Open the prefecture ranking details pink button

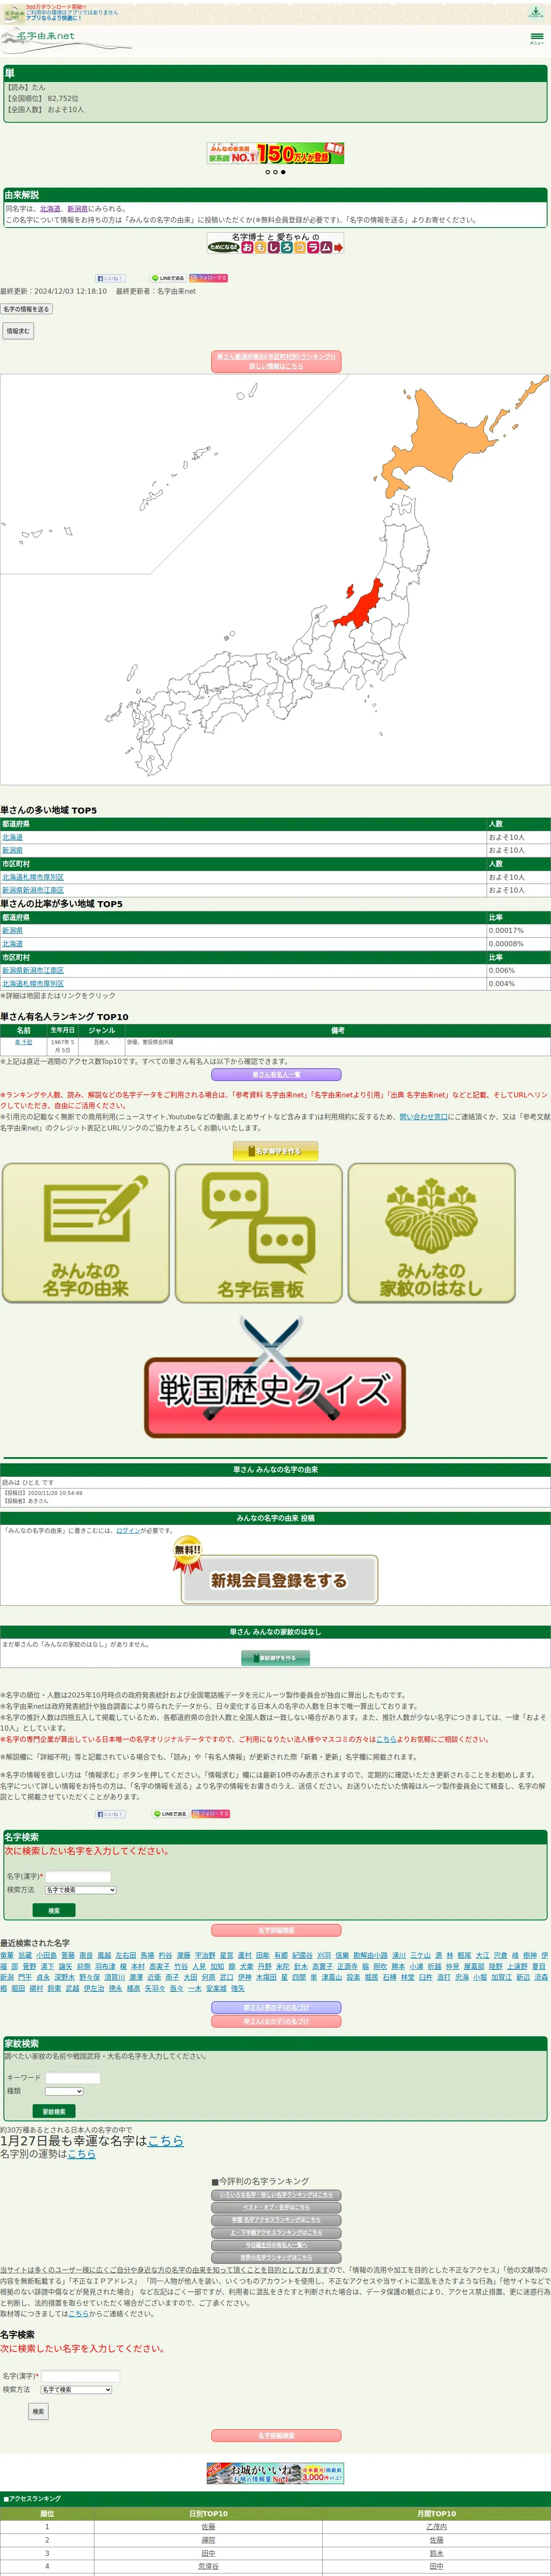point(276,362)
